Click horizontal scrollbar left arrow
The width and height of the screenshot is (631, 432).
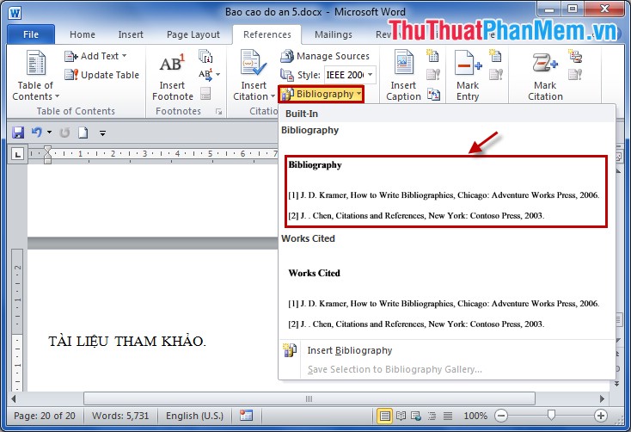coord(14,398)
